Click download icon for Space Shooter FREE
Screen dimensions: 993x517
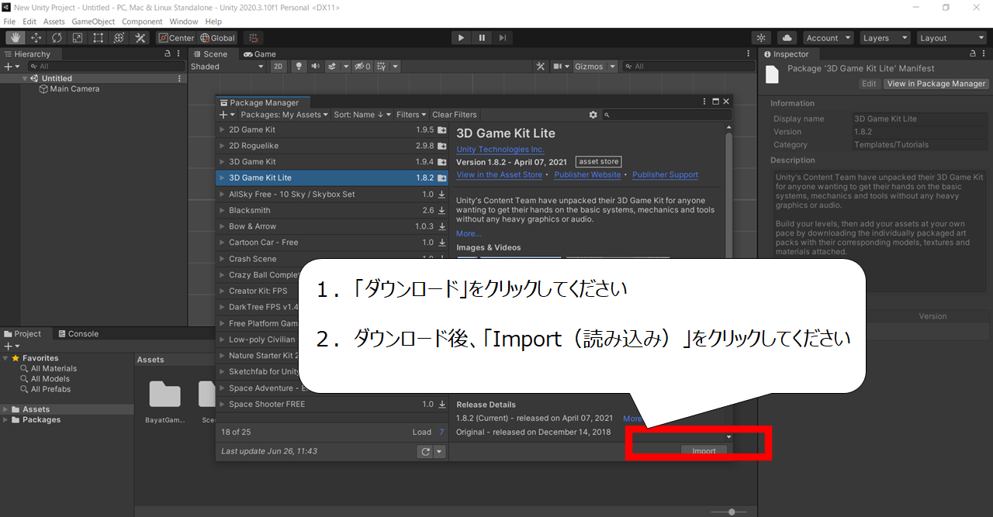tap(442, 404)
